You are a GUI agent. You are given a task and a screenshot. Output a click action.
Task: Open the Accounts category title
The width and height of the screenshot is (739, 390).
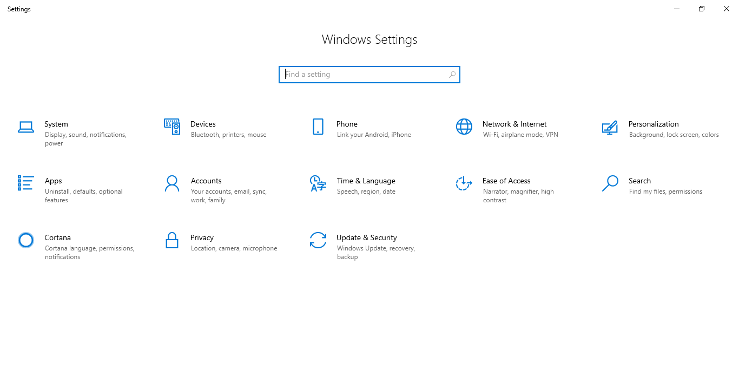pos(206,181)
